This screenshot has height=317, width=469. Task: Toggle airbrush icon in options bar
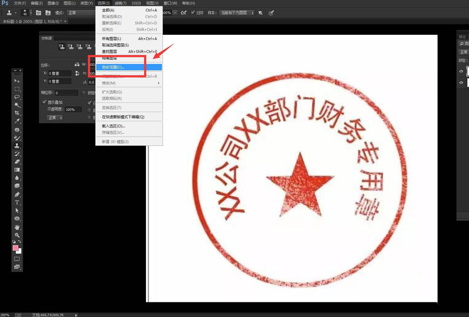183,13
